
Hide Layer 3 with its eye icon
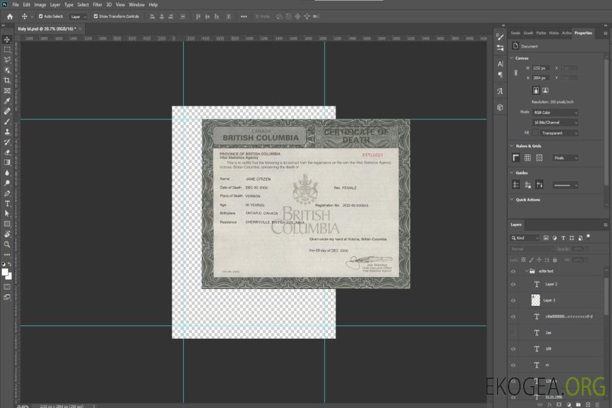(513, 301)
